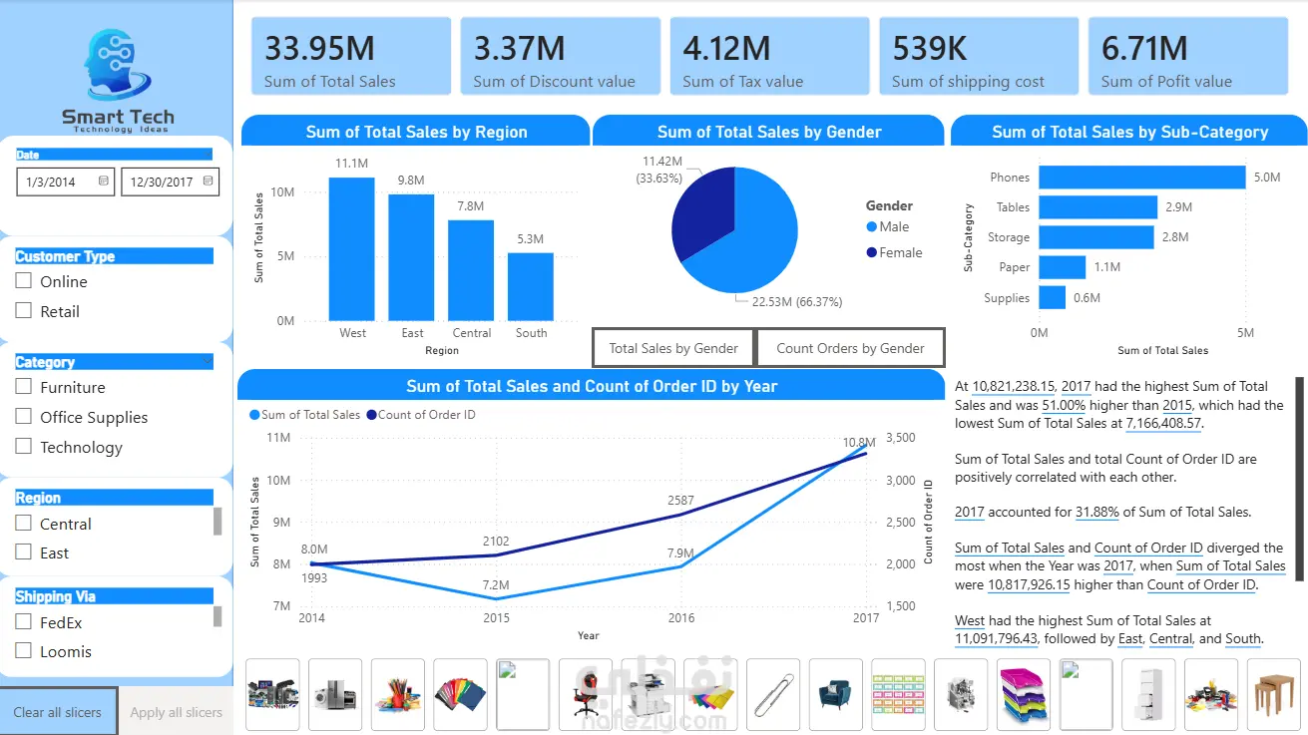Click the electronics accessories product thumbnail
The width and height of the screenshot is (1308, 735).
coord(272,694)
